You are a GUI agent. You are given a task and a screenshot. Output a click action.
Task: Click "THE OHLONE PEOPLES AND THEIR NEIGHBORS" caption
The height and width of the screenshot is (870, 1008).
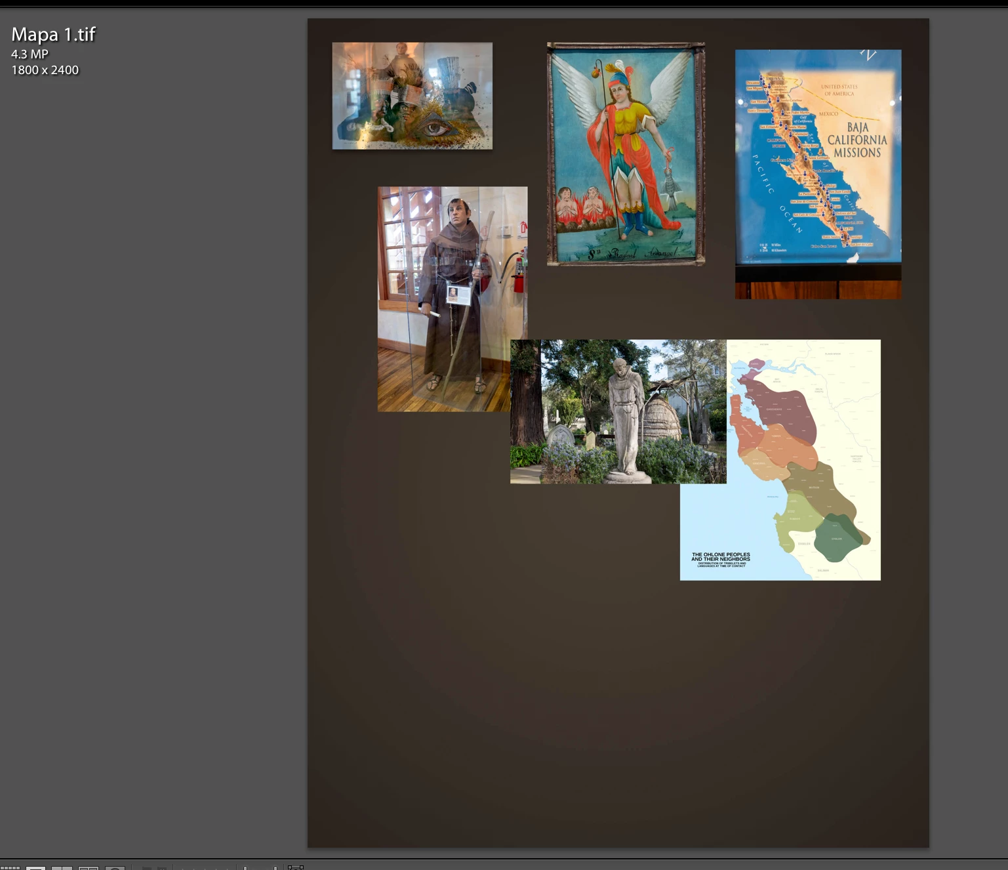721,557
